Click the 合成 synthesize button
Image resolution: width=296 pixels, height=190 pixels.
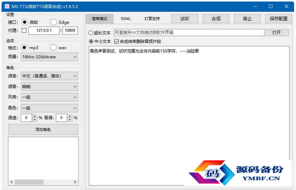(x=216, y=19)
